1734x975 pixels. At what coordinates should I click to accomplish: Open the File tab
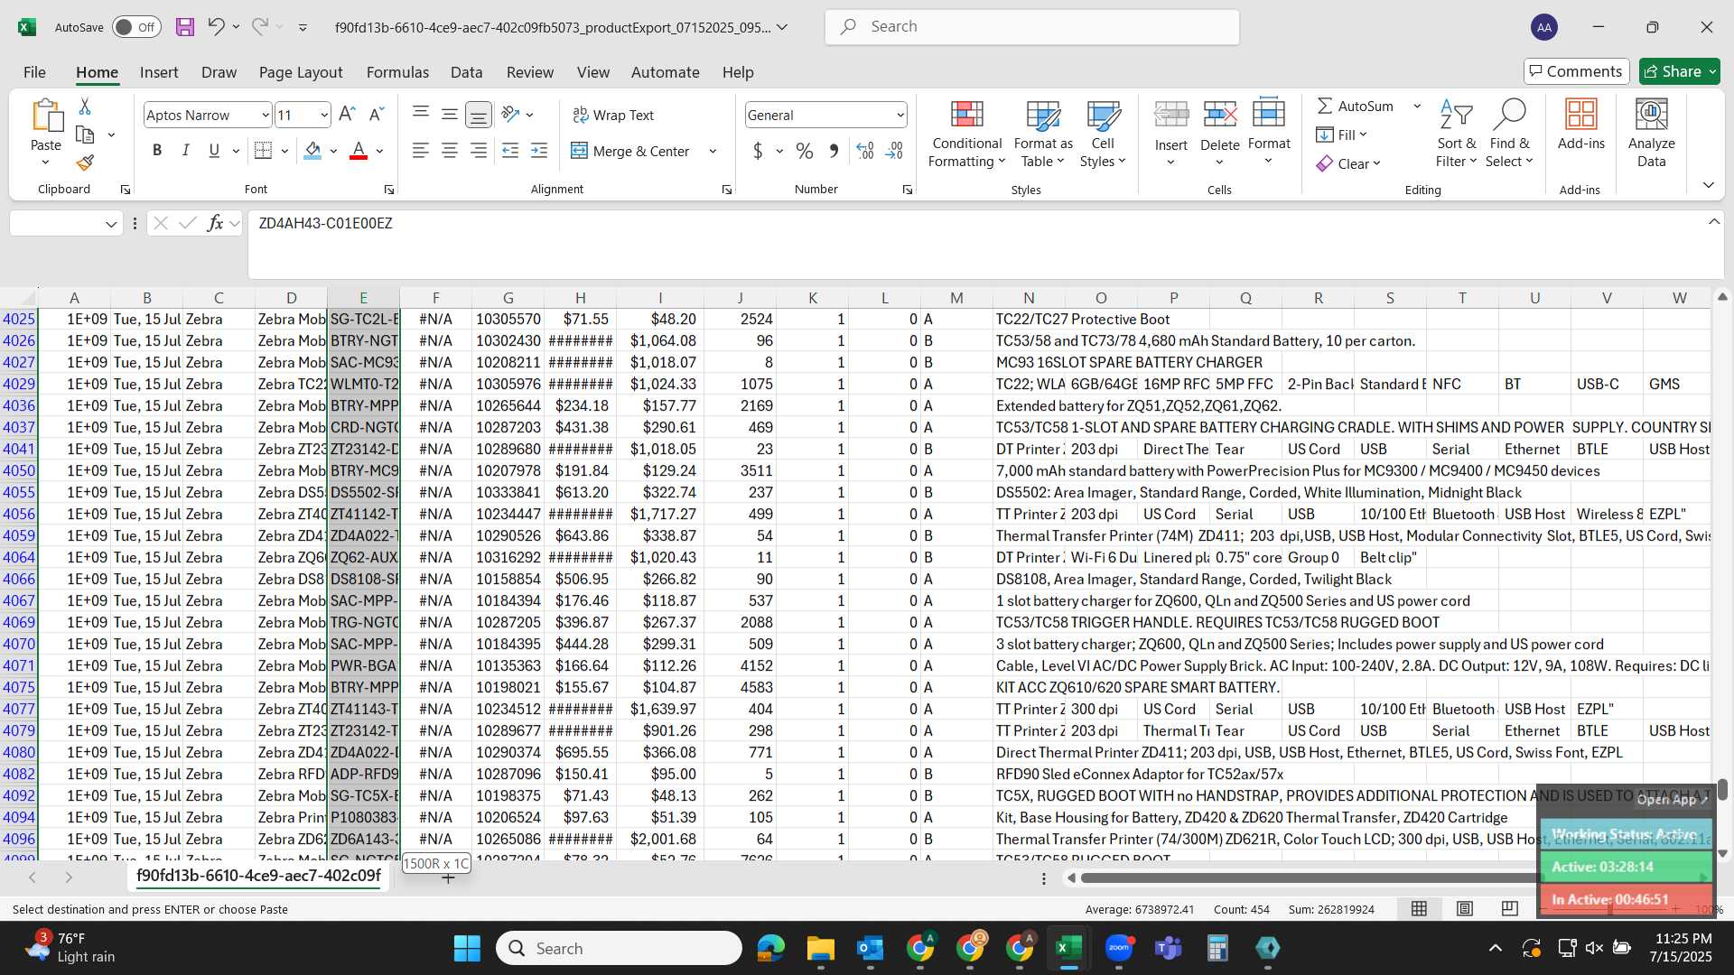34,72
